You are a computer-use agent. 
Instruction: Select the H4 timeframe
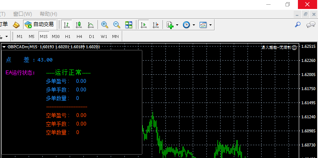(79, 36)
